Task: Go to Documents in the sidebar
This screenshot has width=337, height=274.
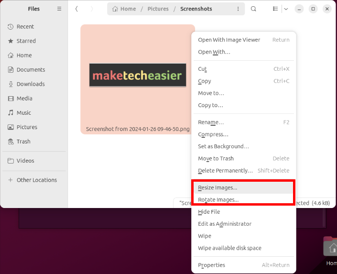Action: pyautogui.click(x=34, y=70)
